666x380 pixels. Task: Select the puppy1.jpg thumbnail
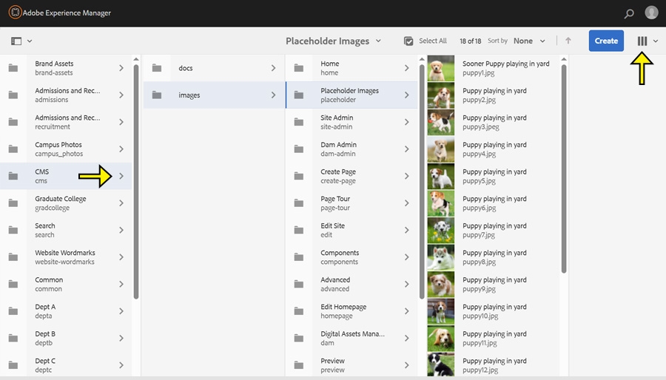tap(441, 68)
